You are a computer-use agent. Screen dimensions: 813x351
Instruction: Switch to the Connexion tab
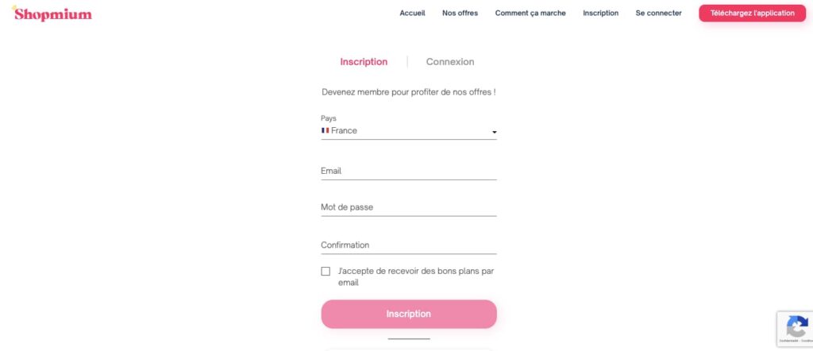click(450, 62)
